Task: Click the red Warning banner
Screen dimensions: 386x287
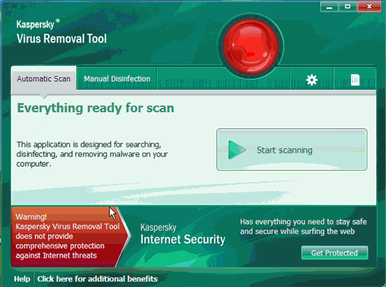Action: (61, 236)
